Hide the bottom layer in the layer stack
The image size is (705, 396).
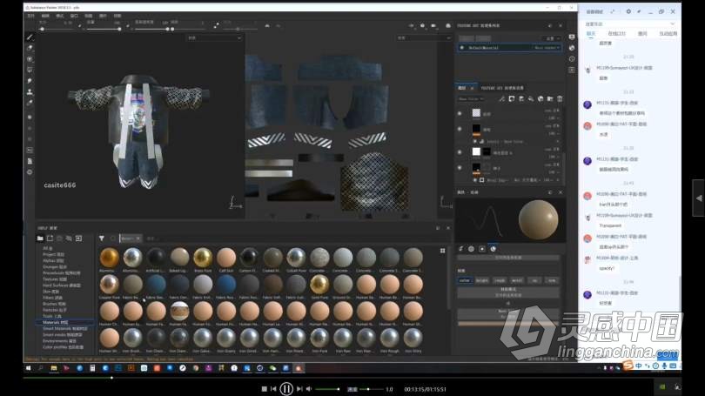460,168
